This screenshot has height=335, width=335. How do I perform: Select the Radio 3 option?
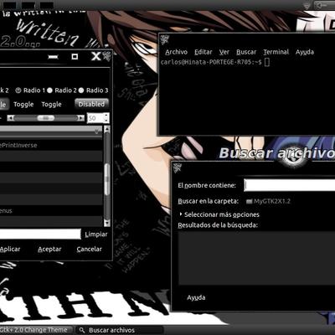pos(93,90)
